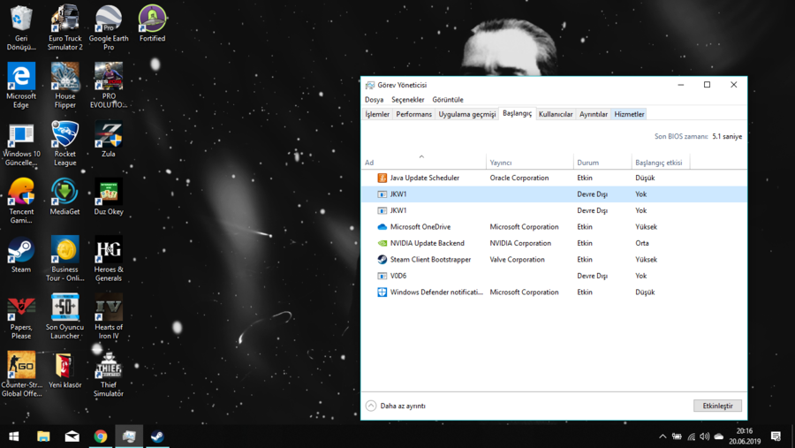Screen dimensions: 795x448
Task: Select Counter-Strike Global Offensive icon
Action: [x=21, y=375]
